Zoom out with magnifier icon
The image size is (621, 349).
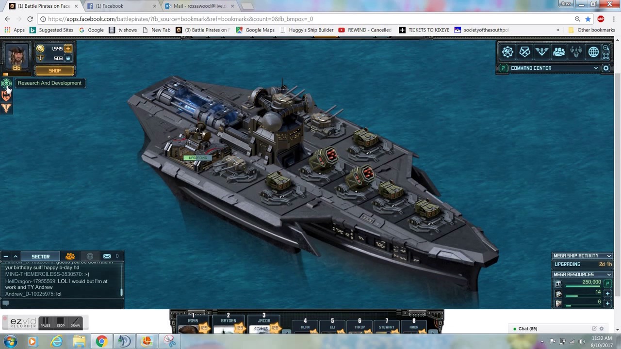click(x=606, y=48)
